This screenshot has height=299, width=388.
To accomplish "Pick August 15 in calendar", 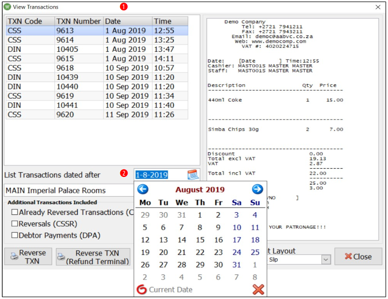I will click(x=200, y=240).
